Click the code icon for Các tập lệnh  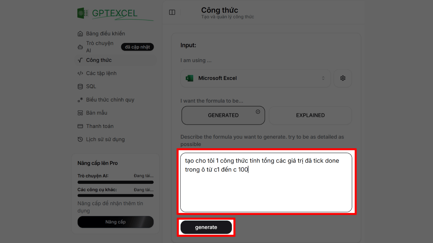80,73
